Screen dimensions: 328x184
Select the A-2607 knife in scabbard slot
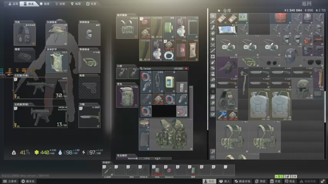(89, 117)
